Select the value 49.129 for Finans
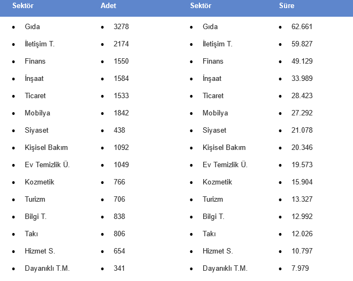 coord(302,61)
